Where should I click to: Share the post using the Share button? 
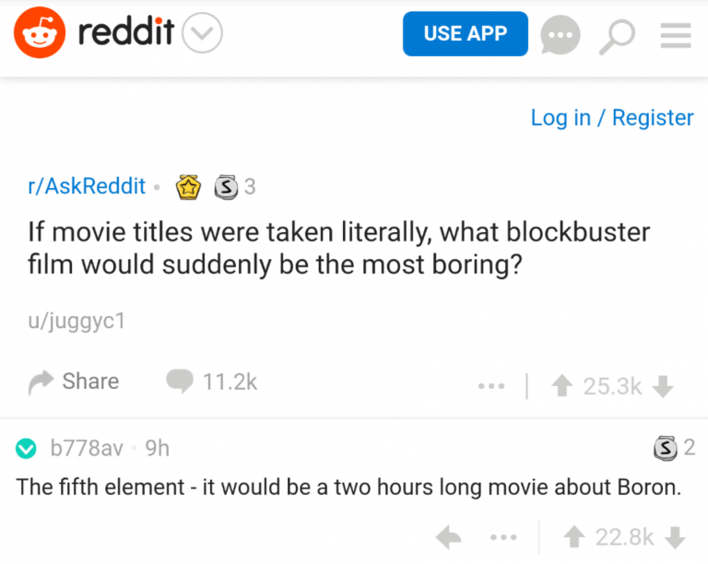tap(74, 382)
